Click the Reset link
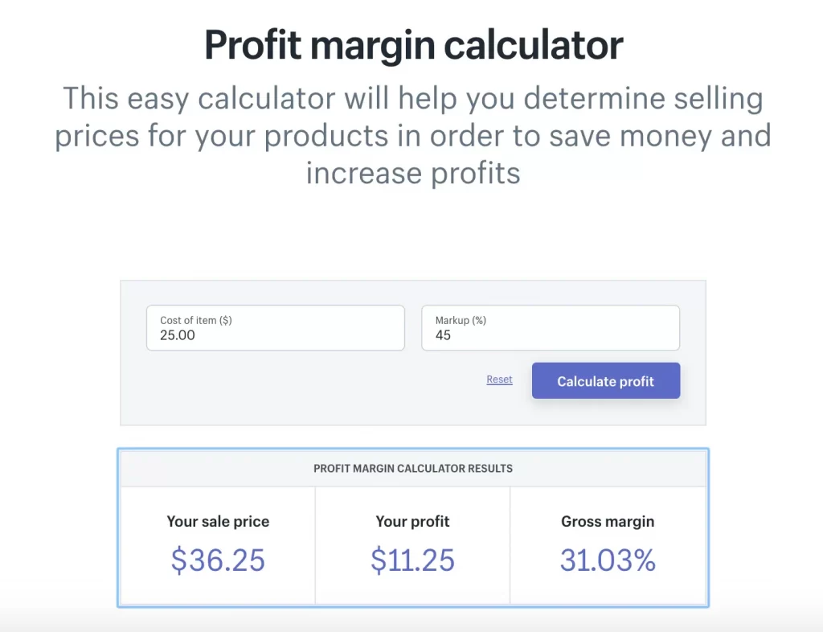 pos(499,379)
